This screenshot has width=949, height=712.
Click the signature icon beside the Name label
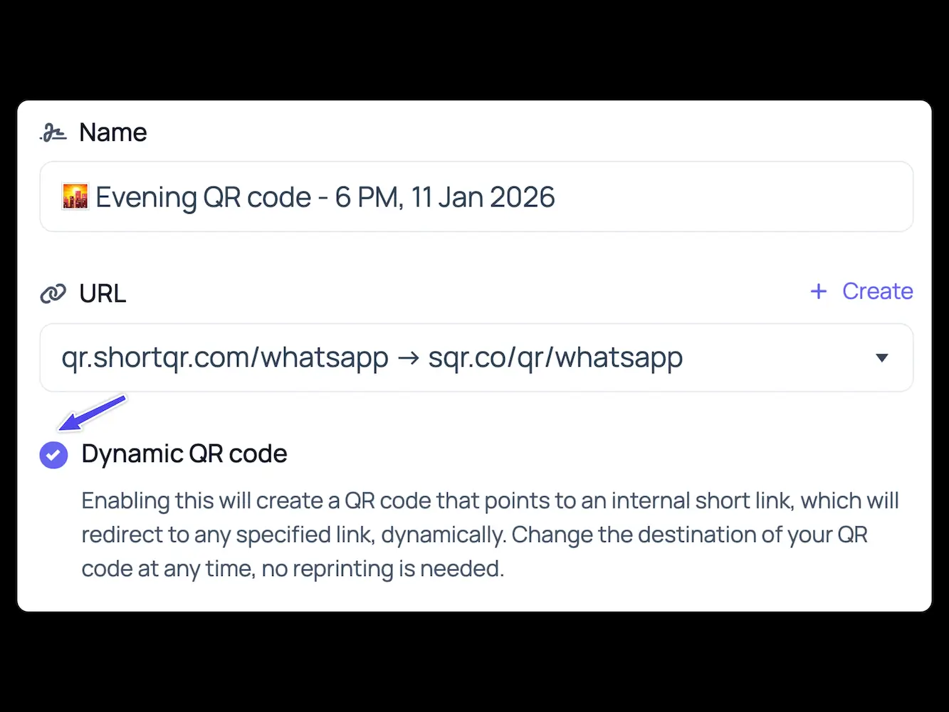(52, 132)
